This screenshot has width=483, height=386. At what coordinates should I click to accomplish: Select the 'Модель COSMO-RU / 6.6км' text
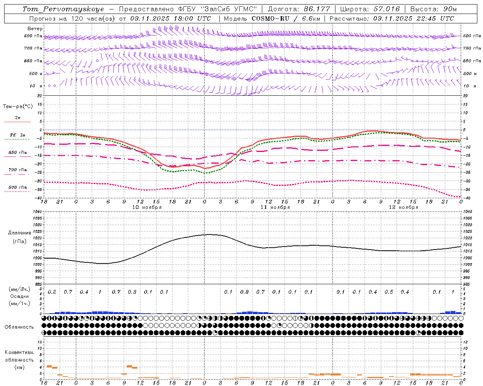click(272, 18)
